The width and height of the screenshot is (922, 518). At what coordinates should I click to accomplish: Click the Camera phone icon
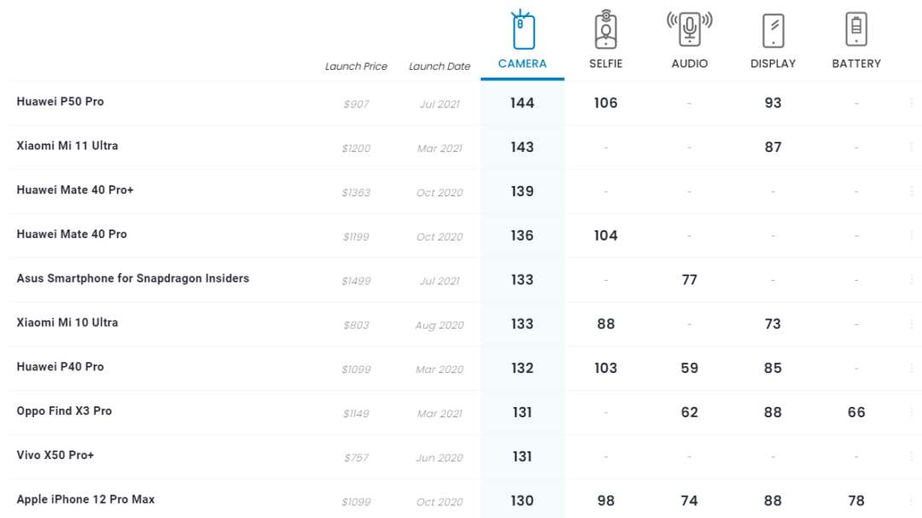click(x=522, y=31)
